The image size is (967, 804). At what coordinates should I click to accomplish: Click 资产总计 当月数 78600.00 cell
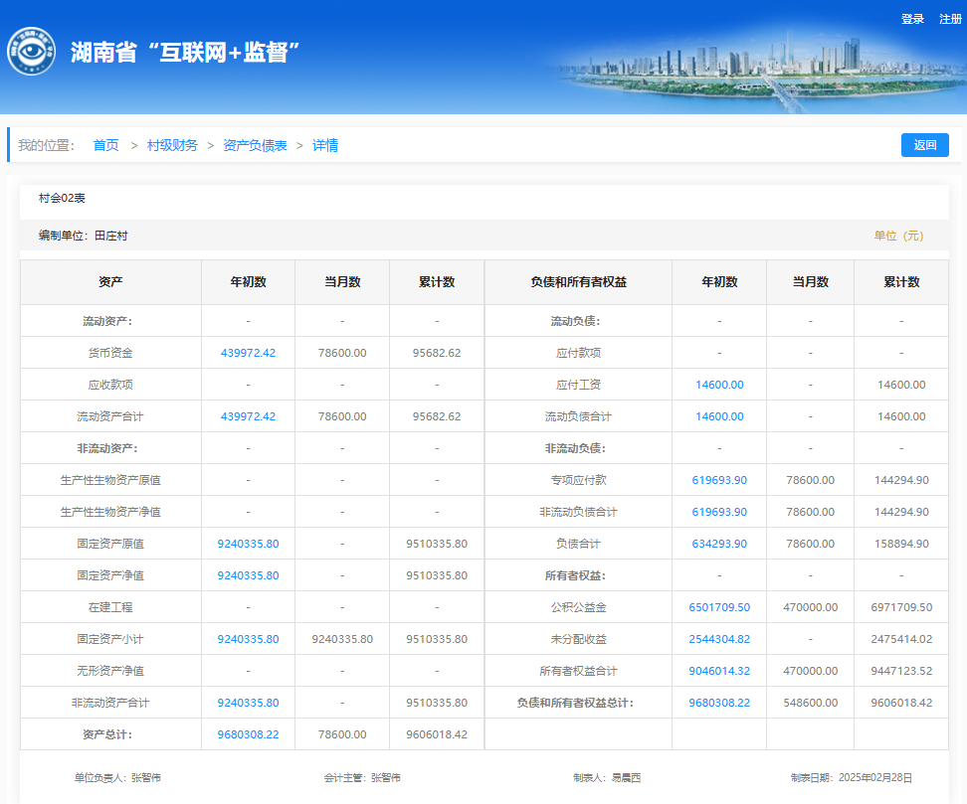[x=342, y=735]
